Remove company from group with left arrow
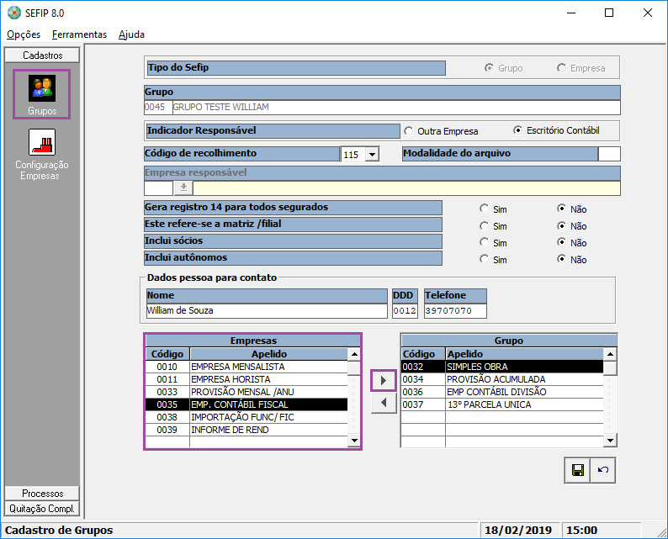Screen dimensions: 668x539 384,402
